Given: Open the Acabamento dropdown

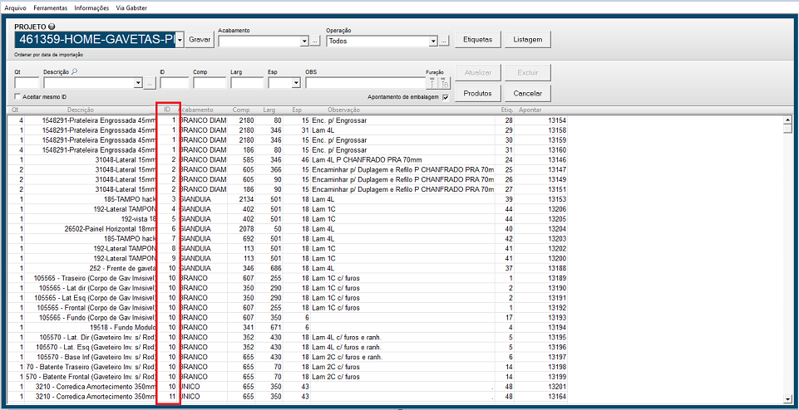Looking at the screenshot, I should coord(305,41).
